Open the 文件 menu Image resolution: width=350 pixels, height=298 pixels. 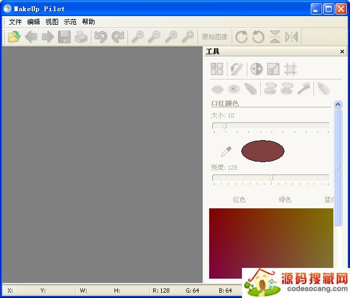pyautogui.click(x=16, y=22)
